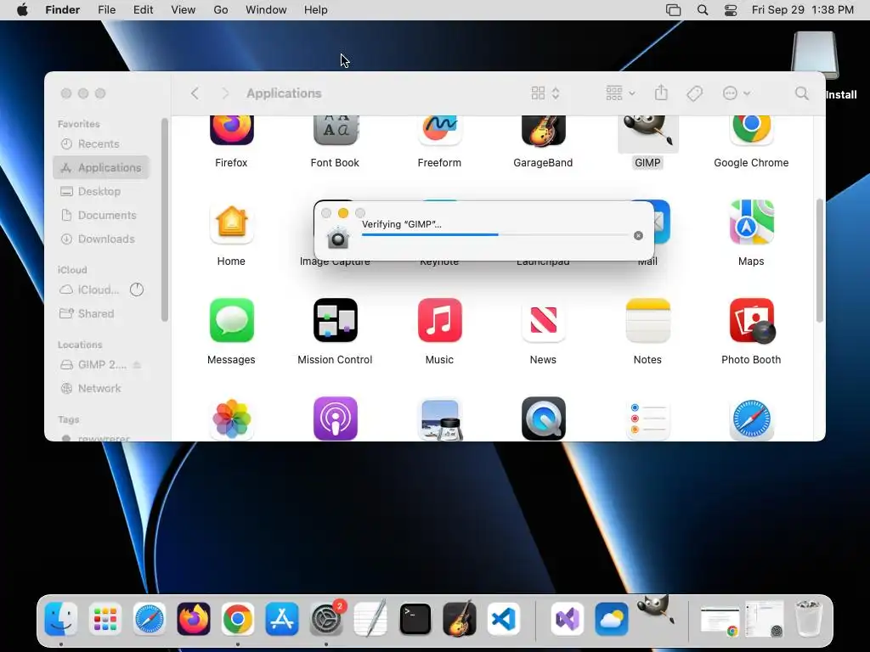The width and height of the screenshot is (870, 652).
Task: Select the QuickTime Player app icon
Action: point(543,419)
